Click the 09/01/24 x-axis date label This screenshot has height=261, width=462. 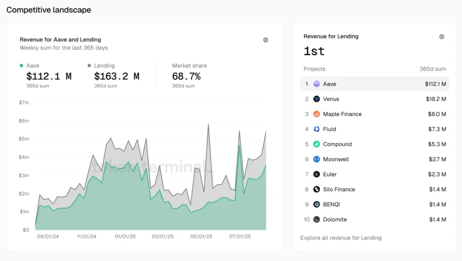click(48, 236)
